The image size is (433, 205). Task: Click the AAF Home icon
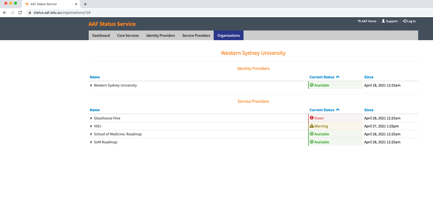pyautogui.click(x=359, y=21)
